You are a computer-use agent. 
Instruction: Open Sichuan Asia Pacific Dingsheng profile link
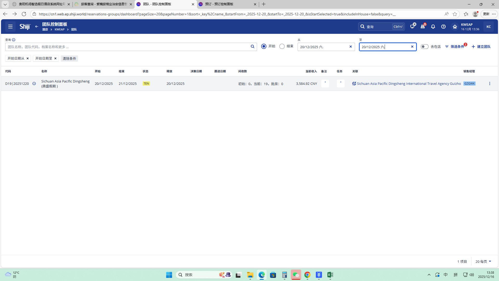coord(409,84)
